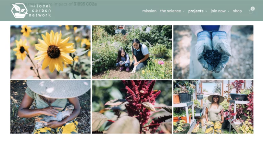Expand the science dropdown arrow
Viewport: 263px width, 141px height.
click(x=184, y=11)
